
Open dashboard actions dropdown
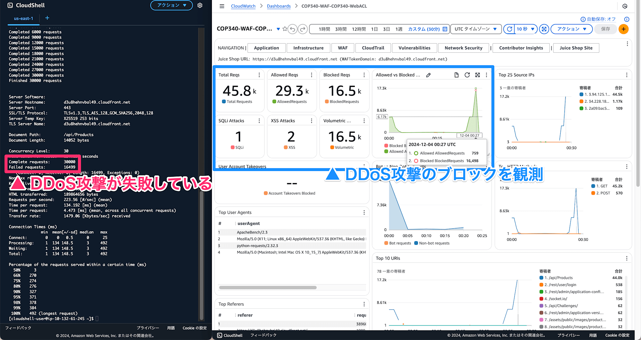572,29
